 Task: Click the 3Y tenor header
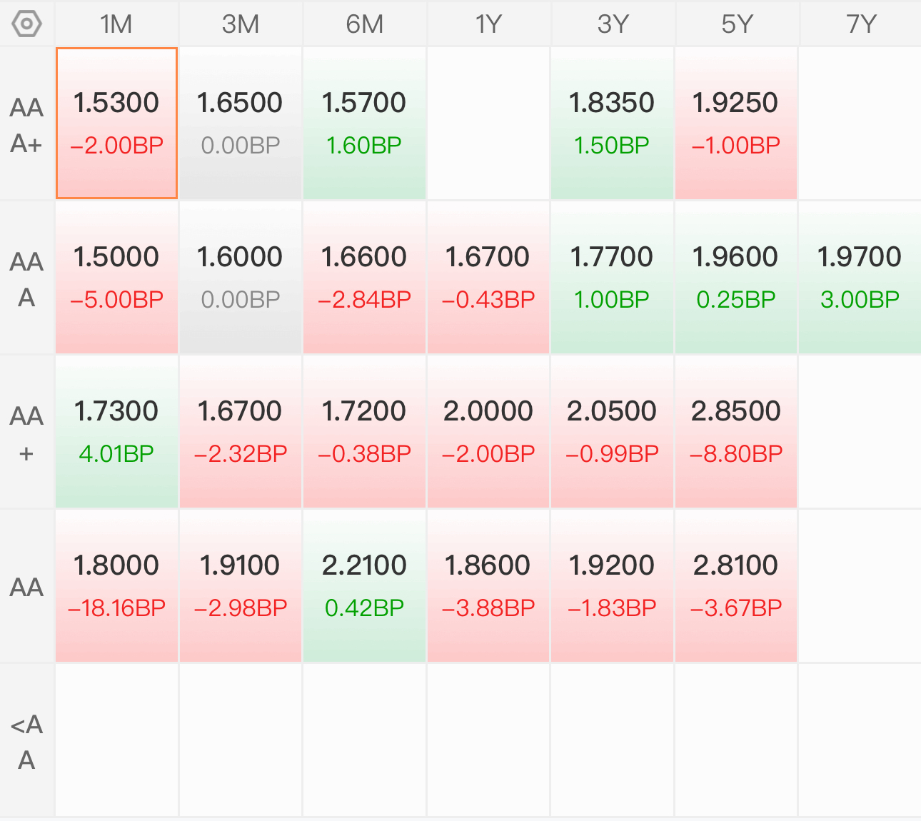613,24
